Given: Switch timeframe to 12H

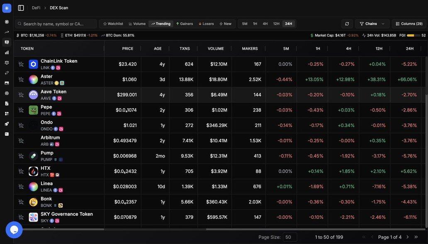Looking at the screenshot, I should click(276, 24).
